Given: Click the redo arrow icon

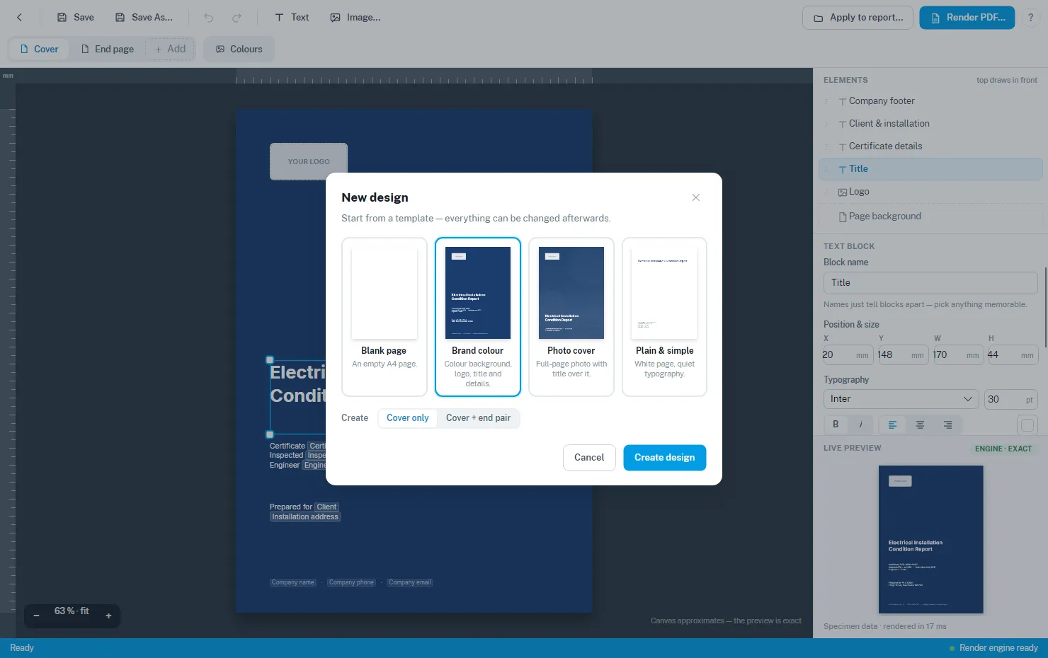Looking at the screenshot, I should 237,18.
